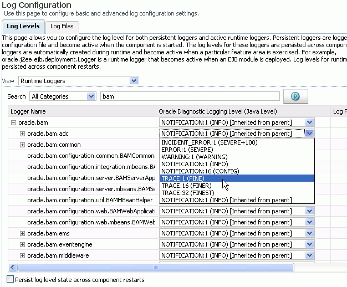
Task: Expand the oracle.bam.common node
Action: click(22, 145)
